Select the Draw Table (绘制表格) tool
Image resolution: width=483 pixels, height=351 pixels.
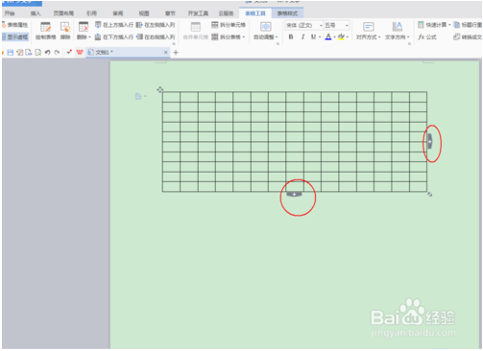pyautogui.click(x=45, y=31)
